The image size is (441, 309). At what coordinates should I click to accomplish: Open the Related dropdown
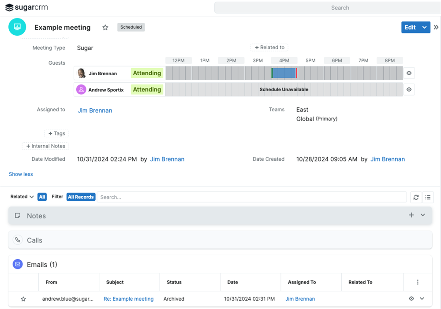pyautogui.click(x=22, y=197)
